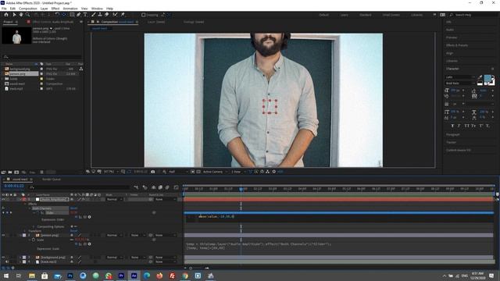Toggle faux bold in Character panel
Image resolution: width=500 pixels, height=281 pixels.
pyautogui.click(x=452, y=126)
